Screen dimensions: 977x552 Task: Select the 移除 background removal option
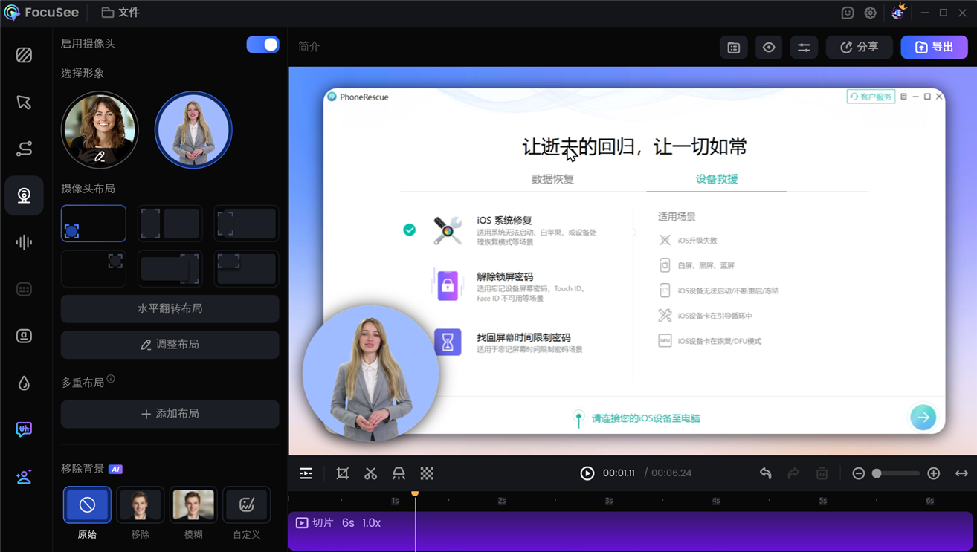click(140, 505)
